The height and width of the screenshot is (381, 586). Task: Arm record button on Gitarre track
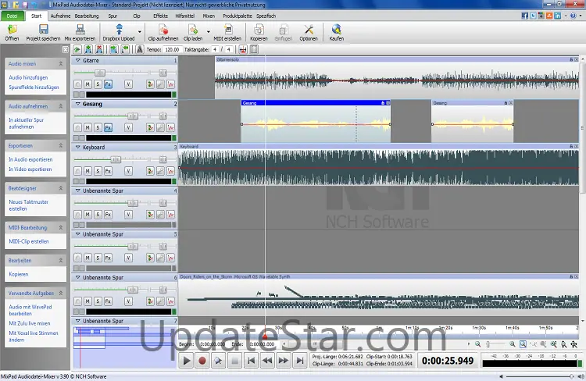(x=77, y=84)
